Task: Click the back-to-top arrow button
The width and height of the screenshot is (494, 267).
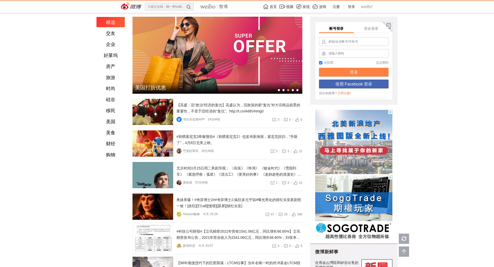Action: [404, 252]
